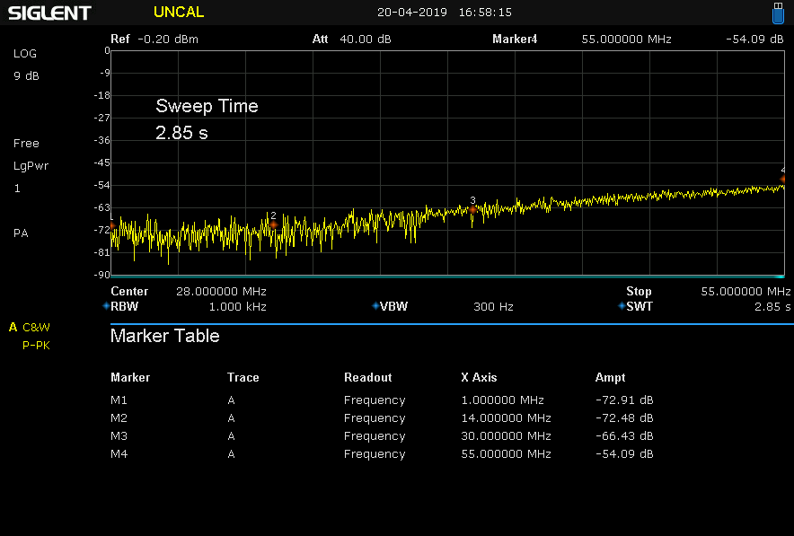Select marker 2 diamond on the trace
Viewport: 794px width, 536px height.
(273, 224)
